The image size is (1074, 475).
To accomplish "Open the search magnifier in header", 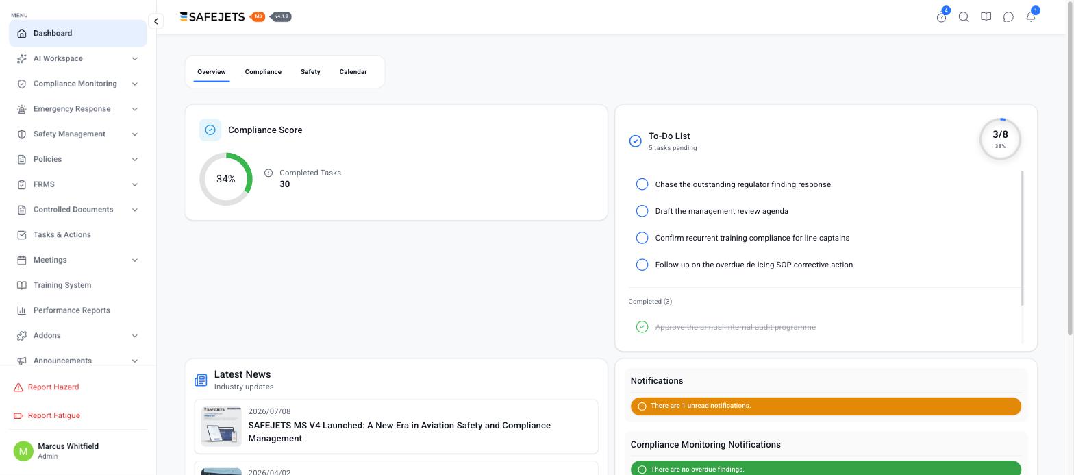I will click(x=964, y=17).
